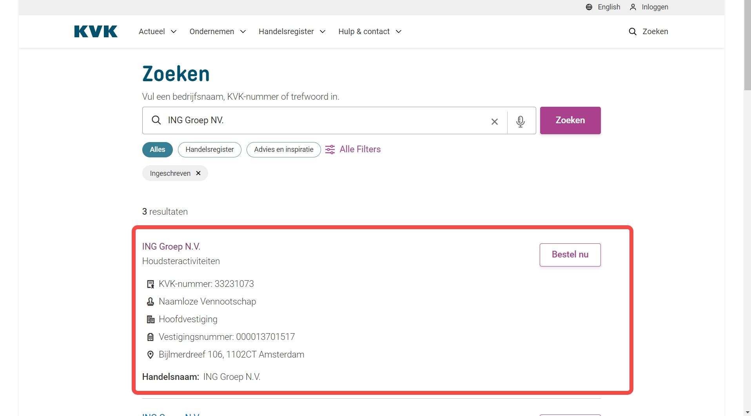This screenshot has height=416, width=751.
Task: Click the address location pin icon
Action: pyautogui.click(x=151, y=355)
